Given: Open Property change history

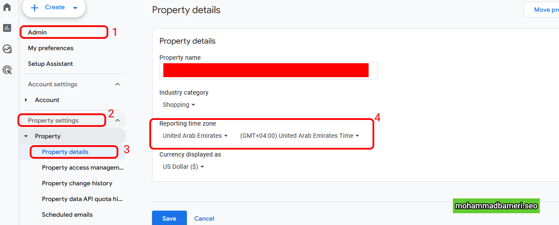Looking at the screenshot, I should coord(77,183).
